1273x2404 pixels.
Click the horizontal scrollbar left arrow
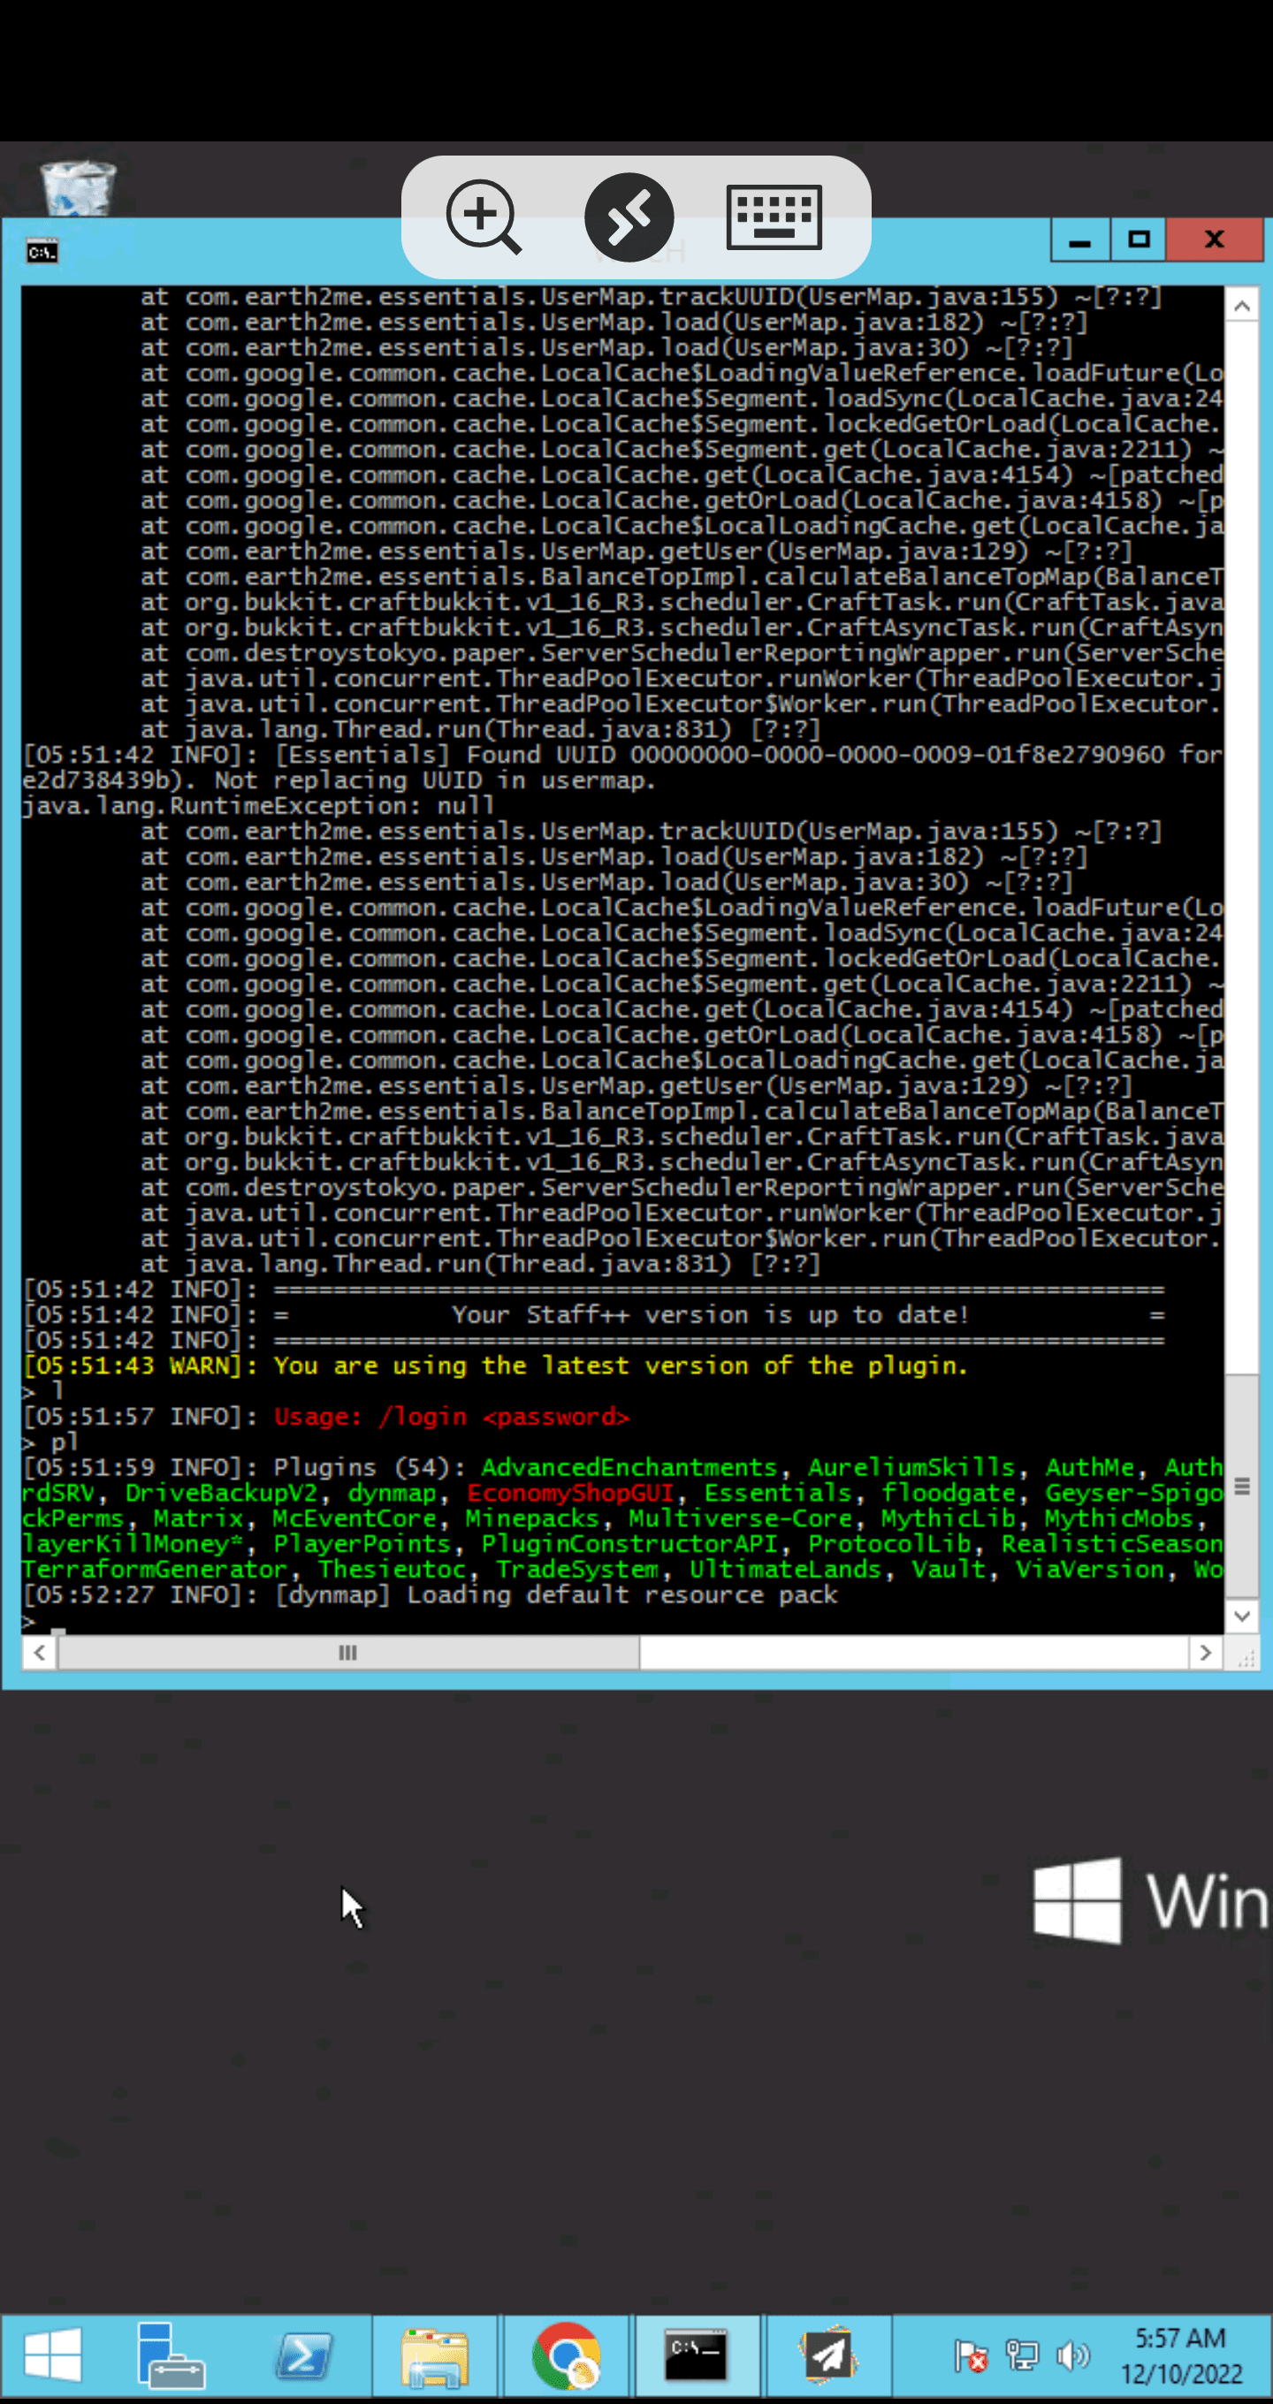click(39, 1653)
